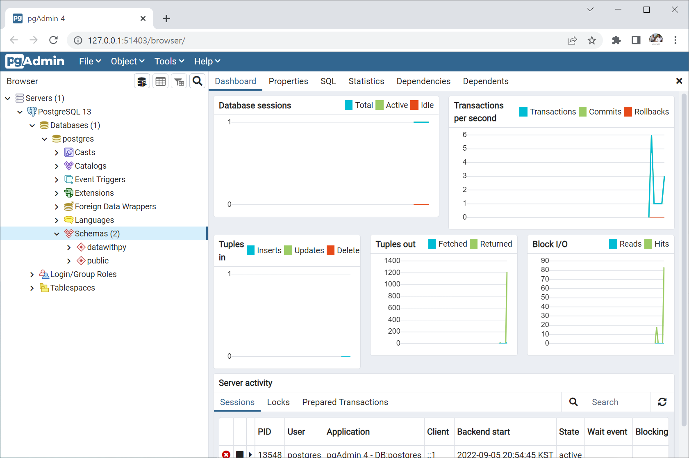Click the Languages node icon
The height and width of the screenshot is (458, 689).
69,220
